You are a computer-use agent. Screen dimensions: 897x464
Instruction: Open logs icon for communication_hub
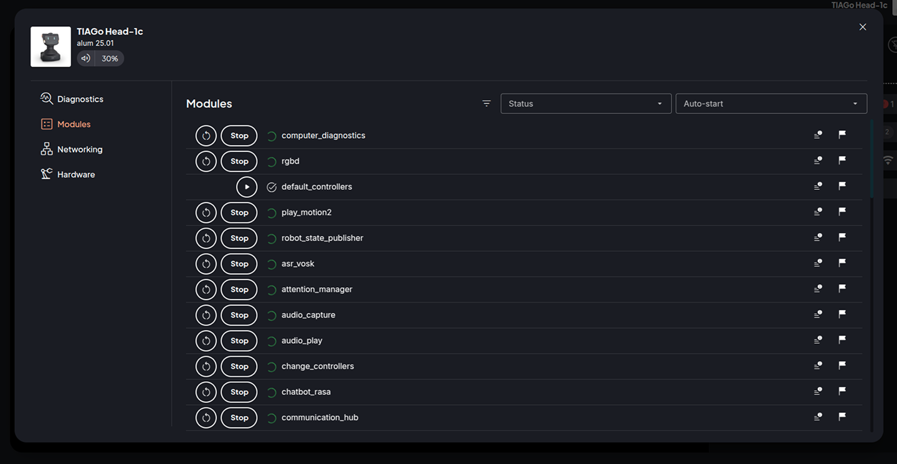(818, 417)
